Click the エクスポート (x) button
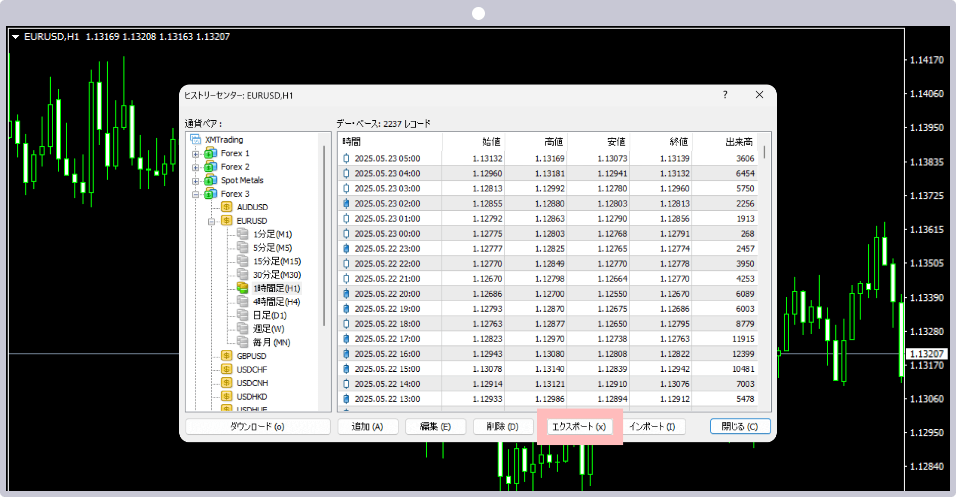This screenshot has height=497, width=956. 580,426
